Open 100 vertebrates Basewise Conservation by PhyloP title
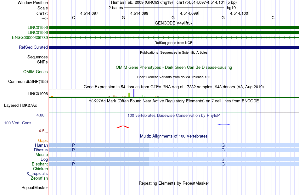Viewport: 299px width, 195px height. coord(174,116)
